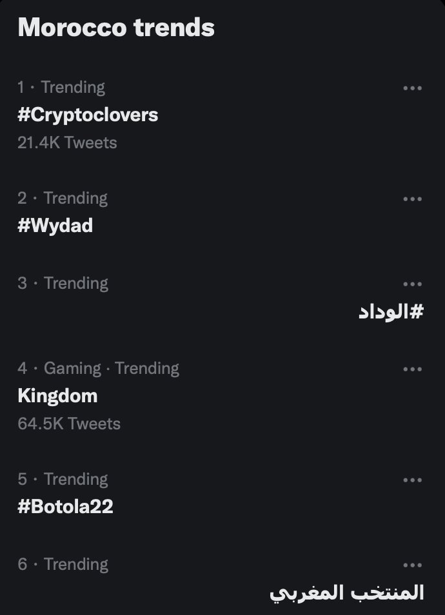Open more options for #Cryptoclovers trend
The width and height of the screenshot is (445, 615).
point(412,88)
